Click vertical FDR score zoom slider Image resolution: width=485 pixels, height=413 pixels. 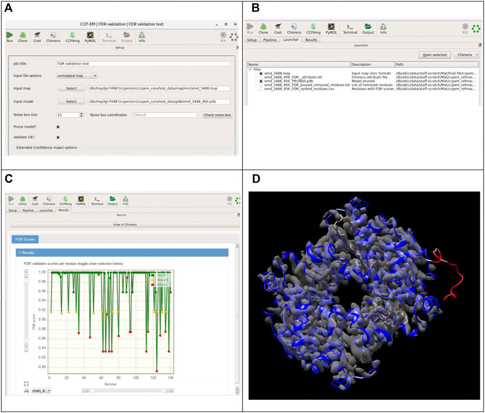click(x=26, y=311)
